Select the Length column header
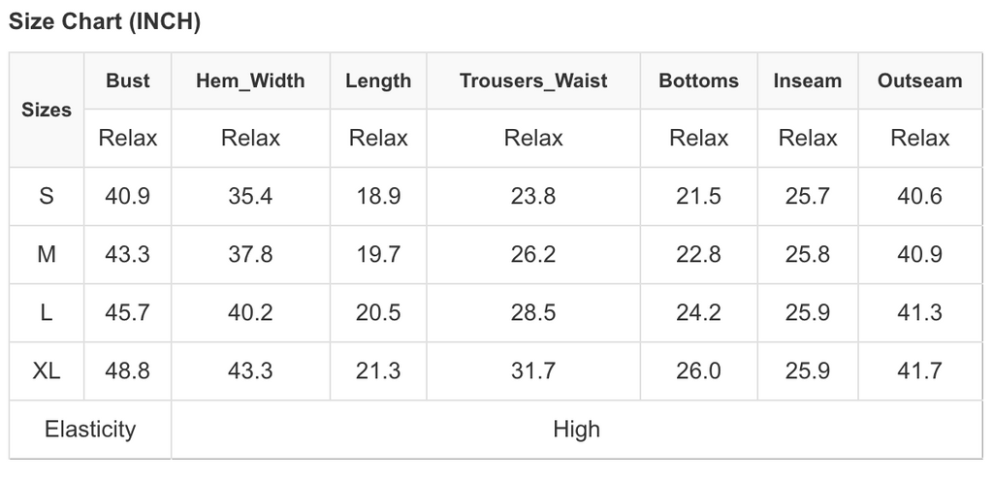This screenshot has height=481, width=993. [x=378, y=80]
